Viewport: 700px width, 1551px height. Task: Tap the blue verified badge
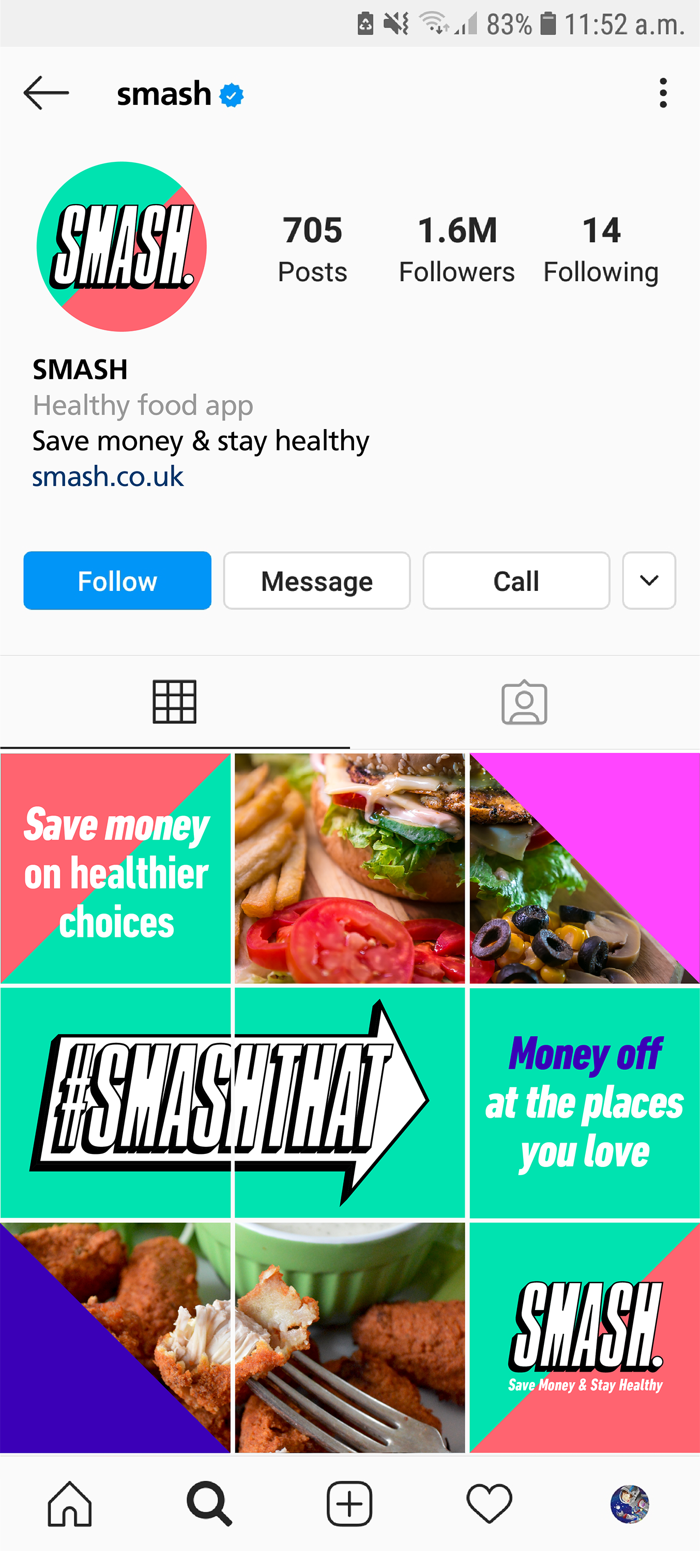click(x=232, y=95)
